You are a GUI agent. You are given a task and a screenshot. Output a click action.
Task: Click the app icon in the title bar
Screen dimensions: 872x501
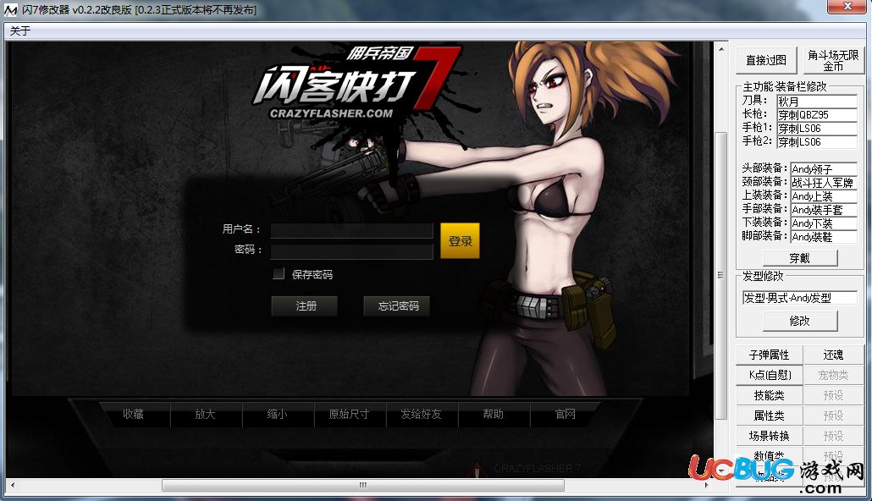[10, 10]
